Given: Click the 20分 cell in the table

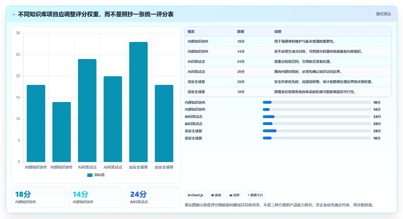Looking at the screenshot, I should (241, 72).
